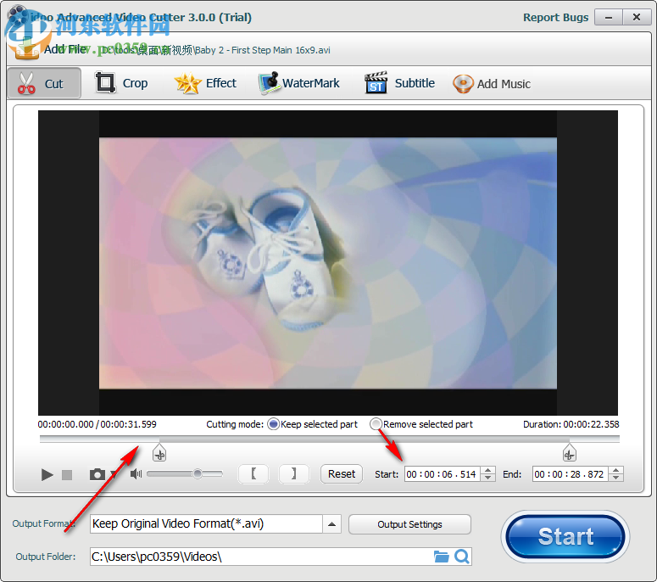Click the Reset button
657x582 pixels.
tap(342, 473)
